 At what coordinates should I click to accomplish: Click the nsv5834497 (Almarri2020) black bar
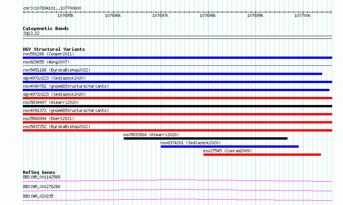[x=177, y=106]
